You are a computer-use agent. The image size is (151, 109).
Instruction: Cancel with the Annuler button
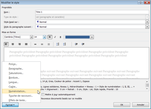[140, 105]
